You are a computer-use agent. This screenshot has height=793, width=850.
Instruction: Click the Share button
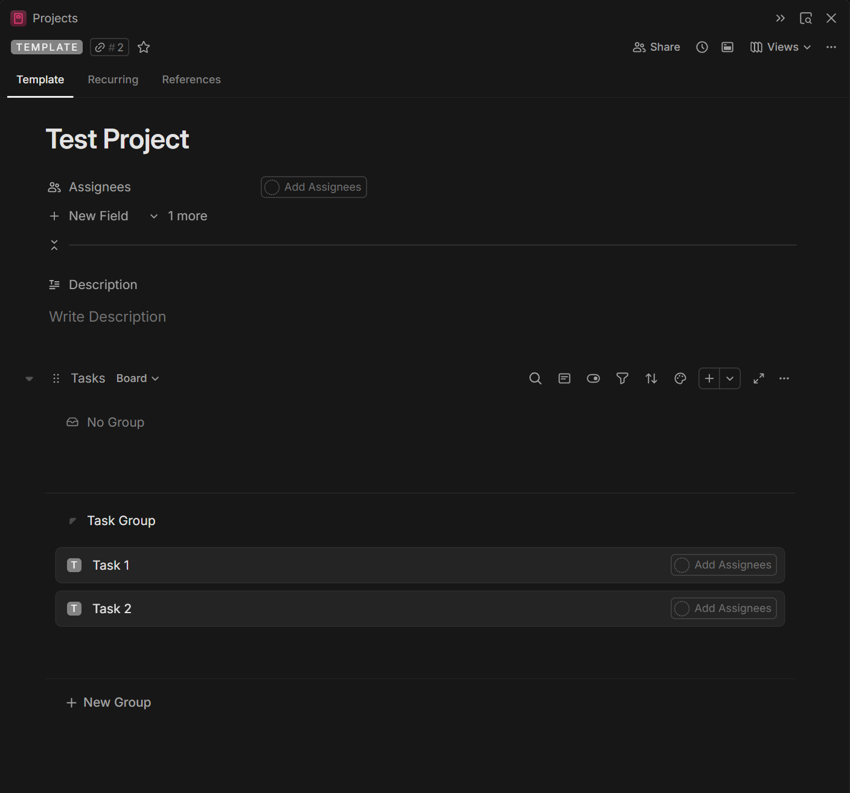(656, 47)
